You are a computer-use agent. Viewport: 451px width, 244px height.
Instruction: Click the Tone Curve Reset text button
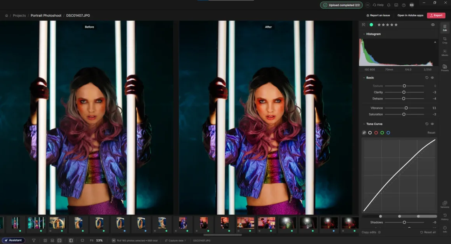pos(431,132)
